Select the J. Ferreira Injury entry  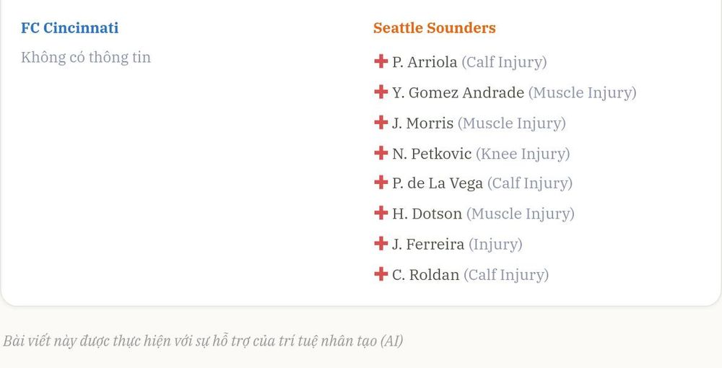457,245
